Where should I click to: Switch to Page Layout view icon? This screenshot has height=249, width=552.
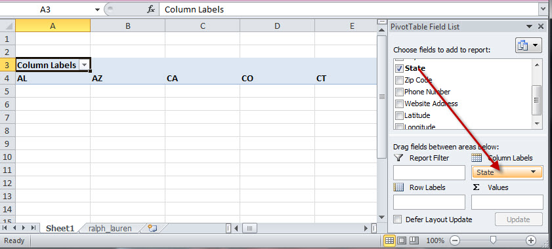point(402,240)
